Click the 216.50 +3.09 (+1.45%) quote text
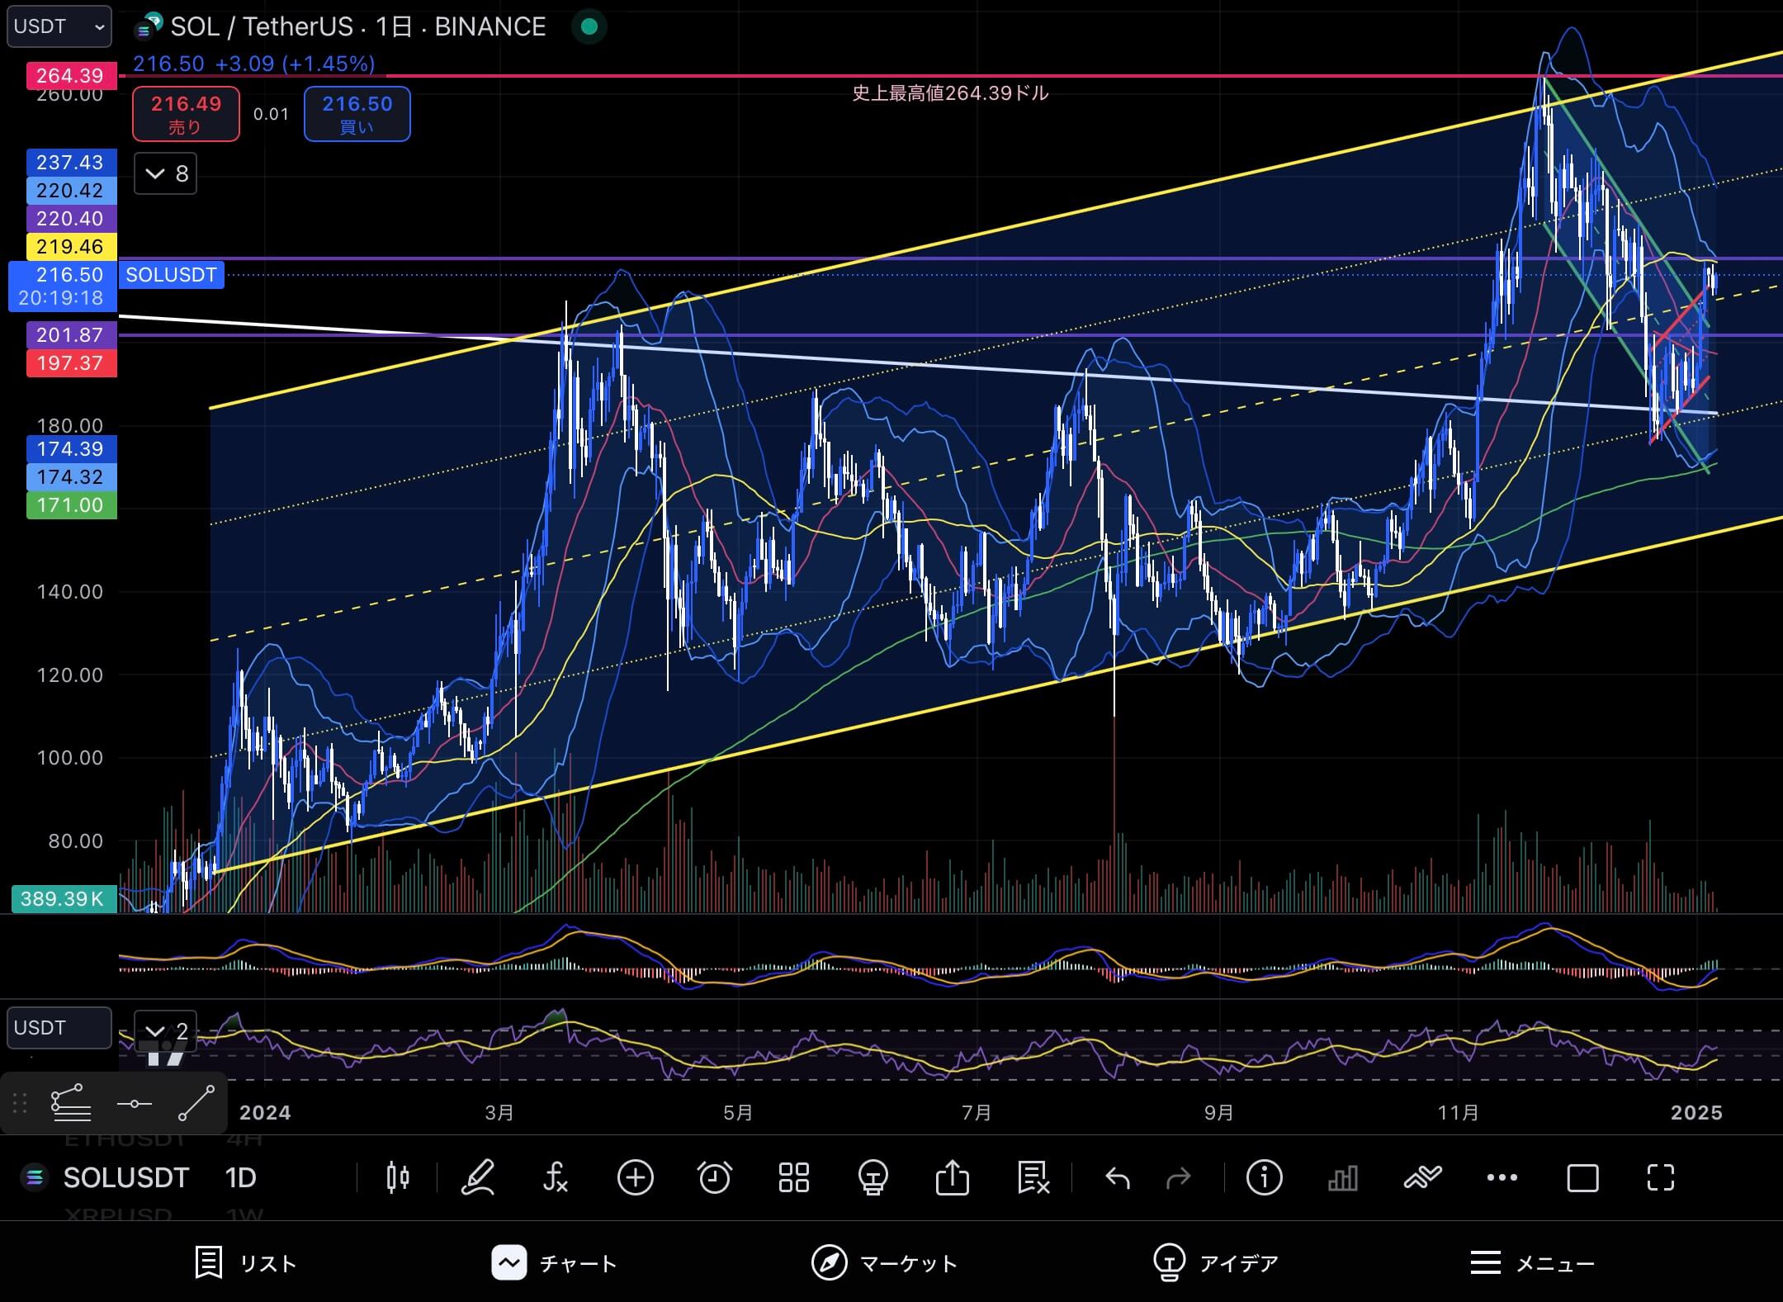The height and width of the screenshot is (1302, 1783). pyautogui.click(x=254, y=64)
